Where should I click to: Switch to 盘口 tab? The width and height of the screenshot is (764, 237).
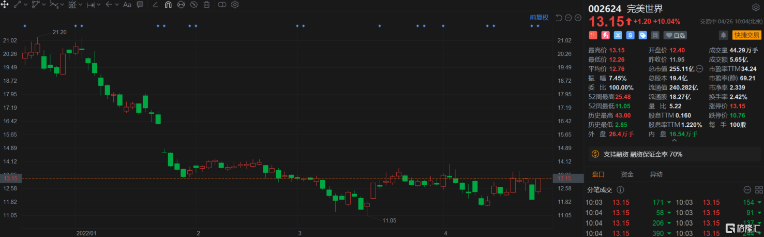tap(598, 174)
